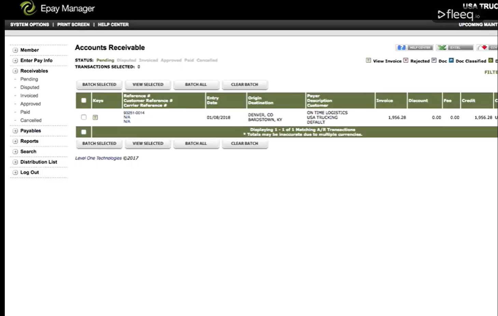Open the invoice icon in the Keys column
Screen dimensions: 498x316
(95, 117)
